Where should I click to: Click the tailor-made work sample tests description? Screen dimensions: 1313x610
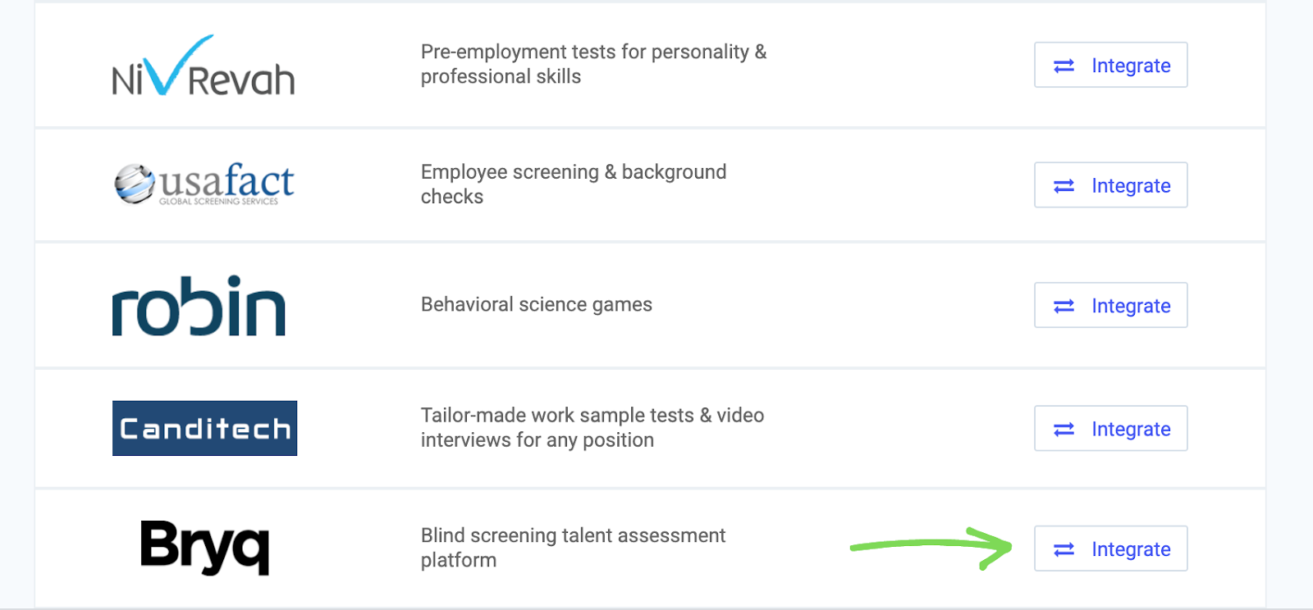592,427
